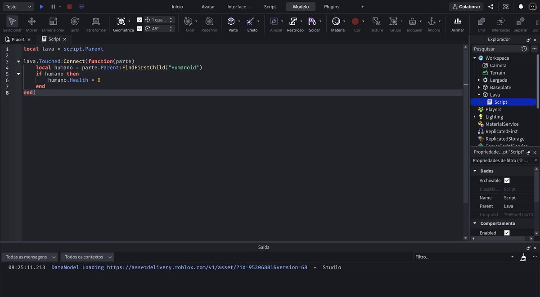
Task: Switch to the Place1 editor tab
Action: click(x=18, y=39)
